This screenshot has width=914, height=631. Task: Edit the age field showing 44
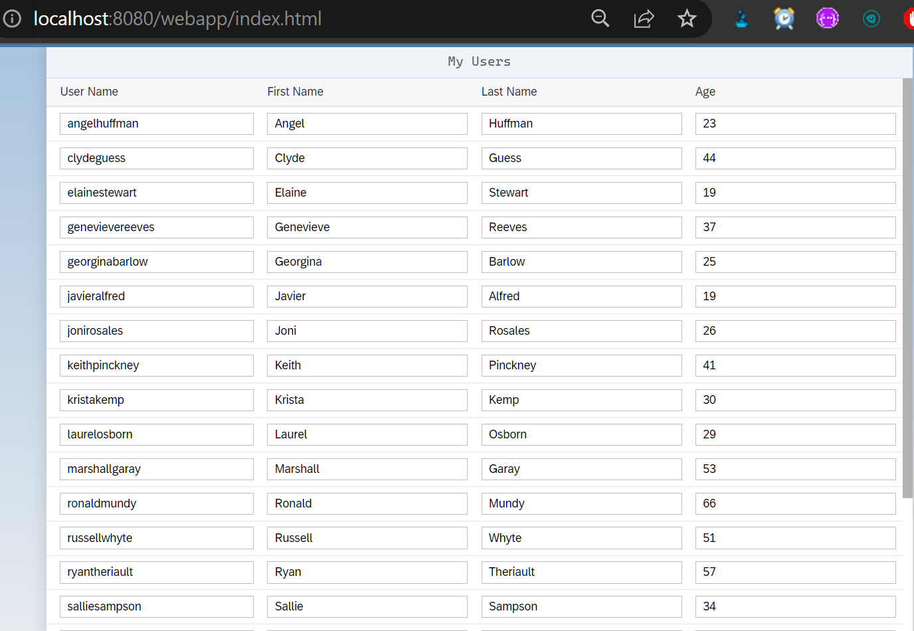coord(796,158)
